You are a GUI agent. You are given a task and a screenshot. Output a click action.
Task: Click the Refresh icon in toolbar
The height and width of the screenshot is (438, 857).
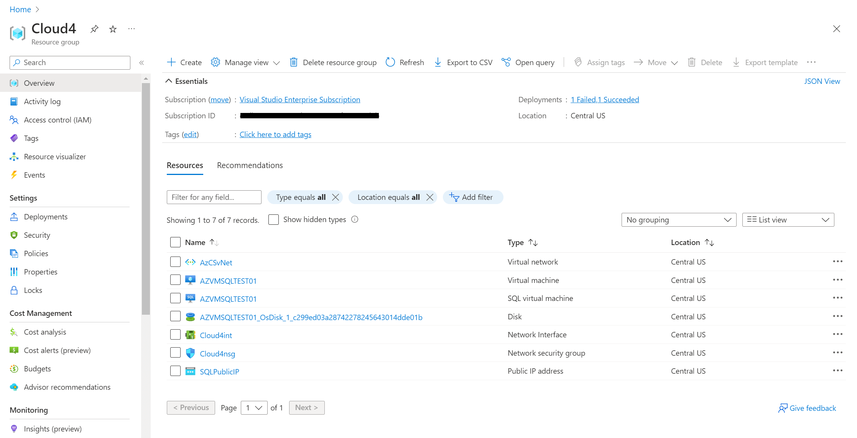(x=390, y=62)
